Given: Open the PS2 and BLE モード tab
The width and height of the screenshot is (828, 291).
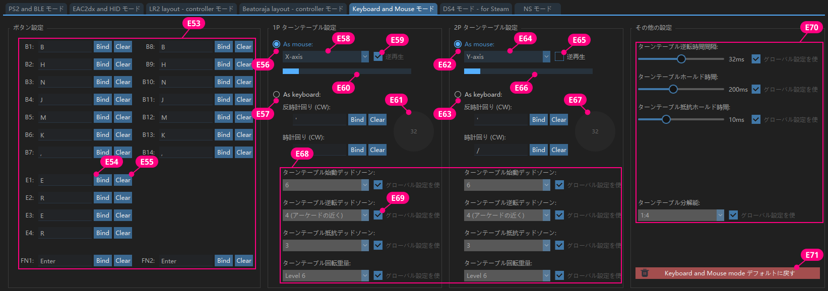Looking at the screenshot, I should click(x=36, y=9).
